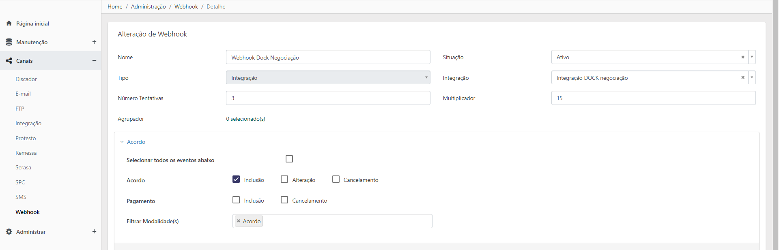This screenshot has width=779, height=250.
Task: Open FTP in the sidebar
Action: [20, 109]
